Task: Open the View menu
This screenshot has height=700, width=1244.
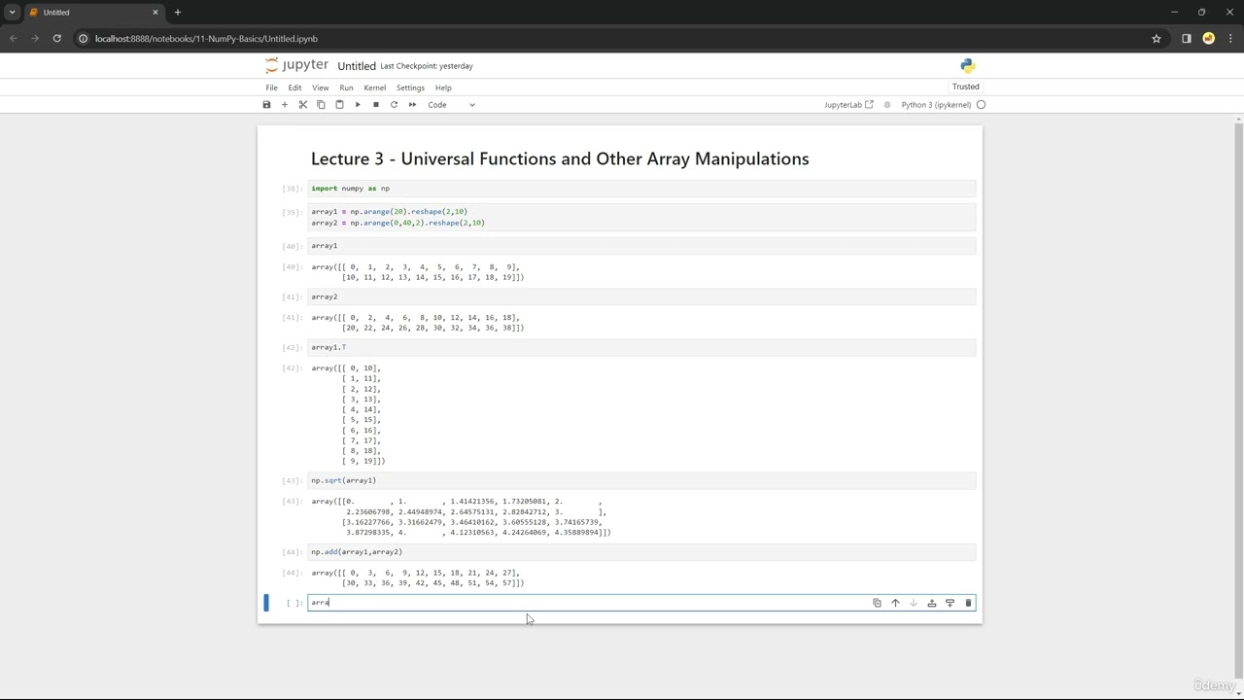Action: 320,87
